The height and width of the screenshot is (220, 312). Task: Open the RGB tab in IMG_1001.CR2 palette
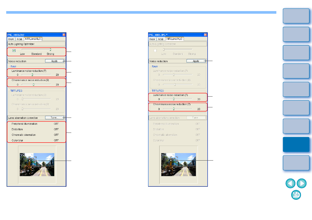(x=20, y=39)
